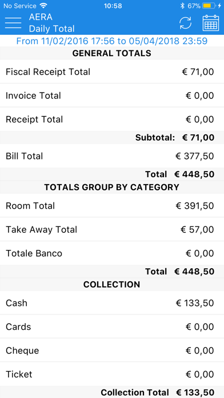Select the Fiscal Receipt Total row

112,71
